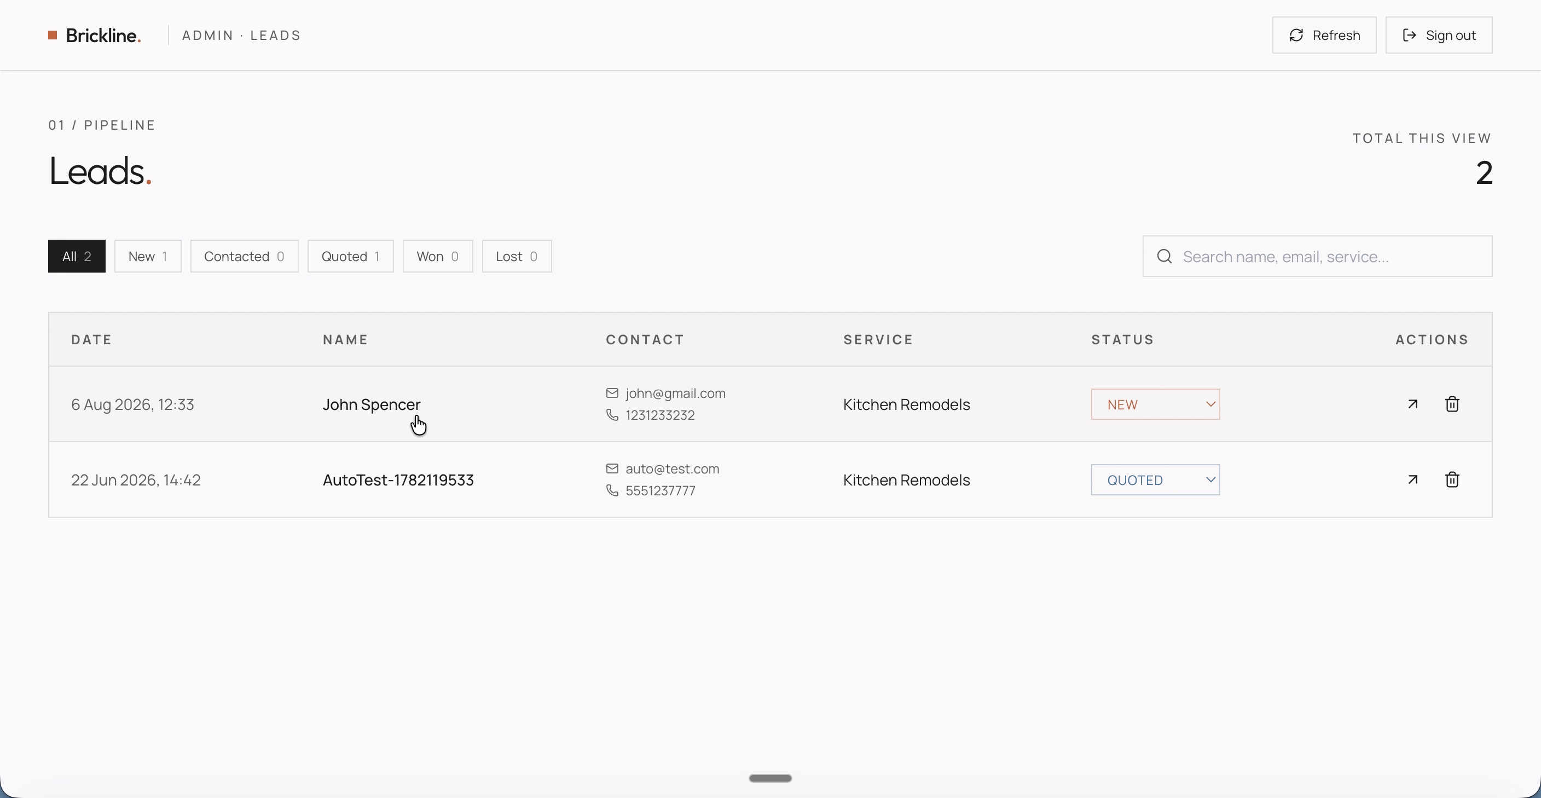The image size is (1541, 798).
Task: Filter leads by Quoted status
Action: pos(351,256)
